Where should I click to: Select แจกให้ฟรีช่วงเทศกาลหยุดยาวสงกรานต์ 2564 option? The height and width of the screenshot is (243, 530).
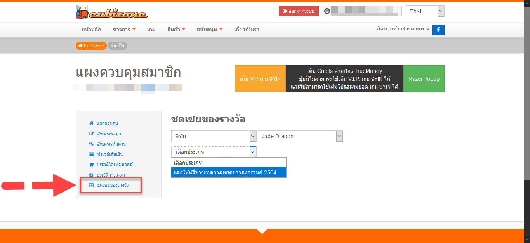[x=228, y=172]
